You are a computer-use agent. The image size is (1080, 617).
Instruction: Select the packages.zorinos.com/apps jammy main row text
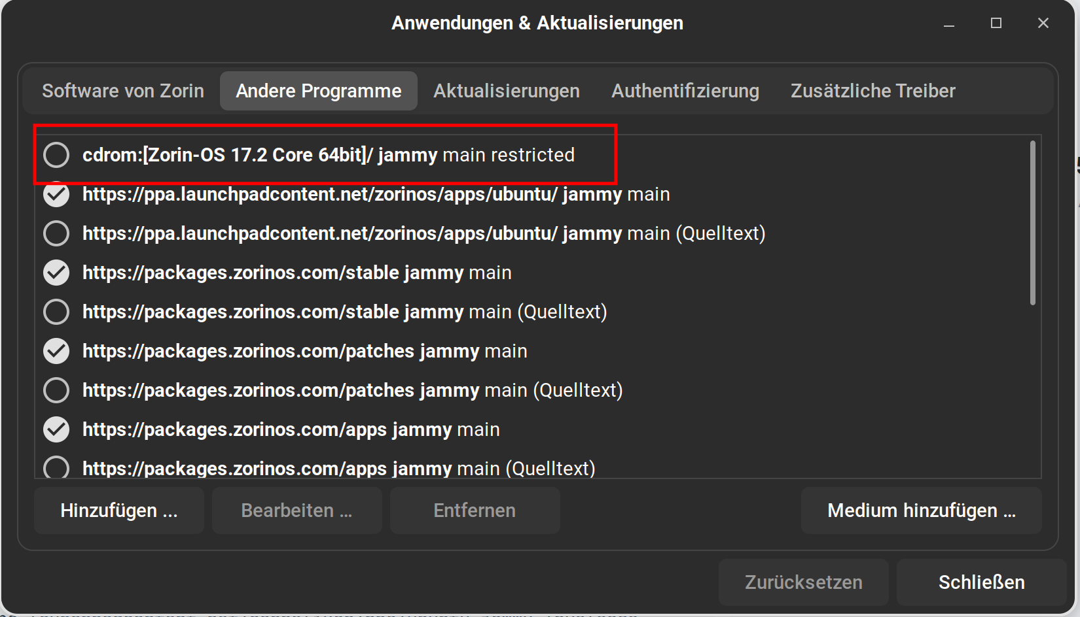(291, 429)
